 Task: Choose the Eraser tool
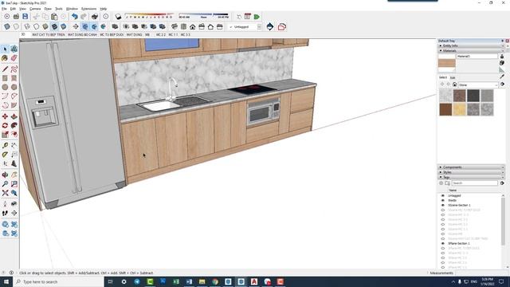coord(14,58)
